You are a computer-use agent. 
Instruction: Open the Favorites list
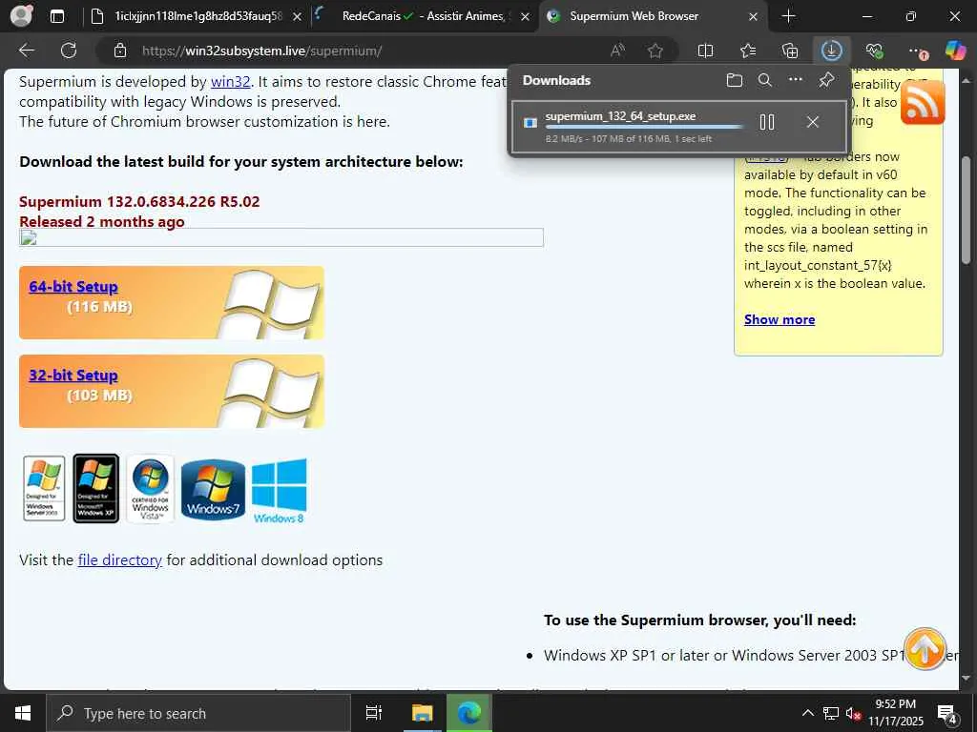748,51
